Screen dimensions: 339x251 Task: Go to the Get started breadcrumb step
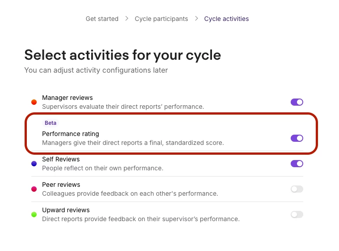coord(102,19)
